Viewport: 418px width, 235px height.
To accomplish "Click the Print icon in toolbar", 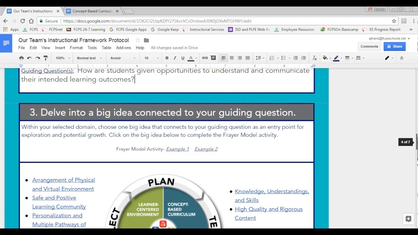I will 22,58.
